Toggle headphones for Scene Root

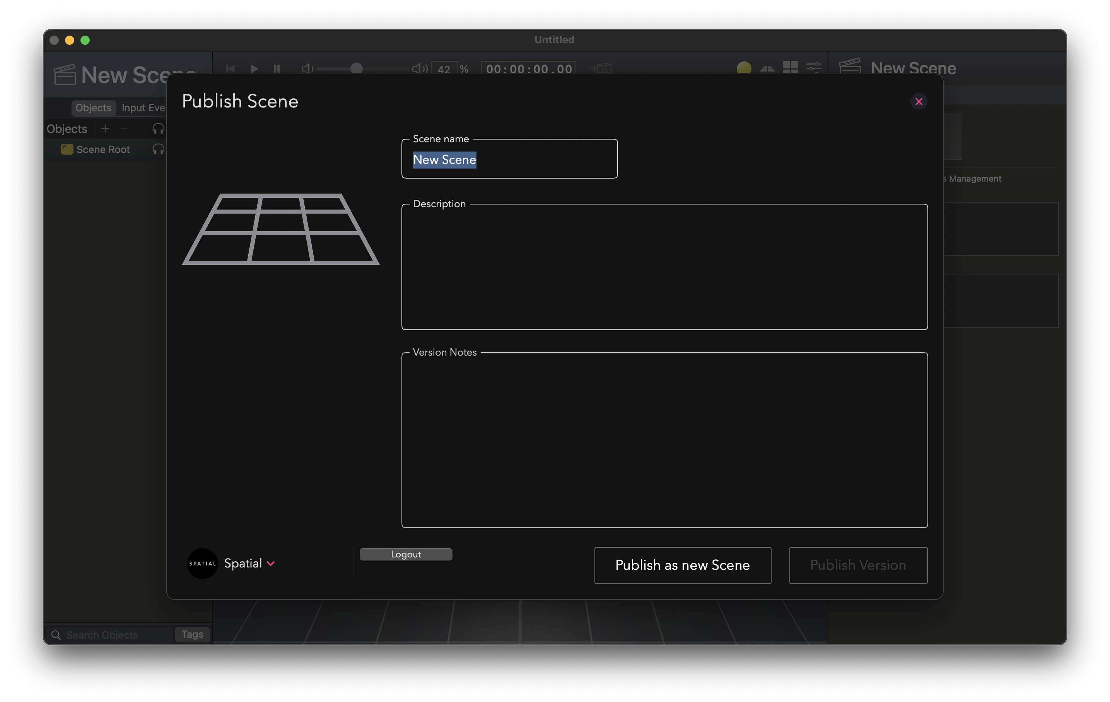tap(158, 149)
